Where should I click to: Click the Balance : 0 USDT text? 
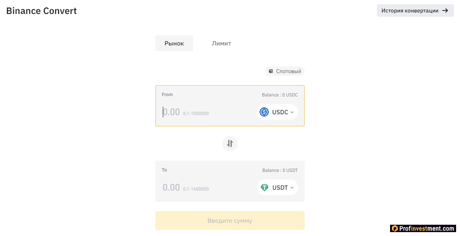point(280,170)
